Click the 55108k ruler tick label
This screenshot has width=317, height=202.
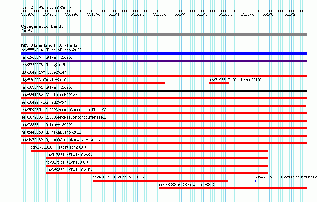pyautogui.click(x=269, y=14)
